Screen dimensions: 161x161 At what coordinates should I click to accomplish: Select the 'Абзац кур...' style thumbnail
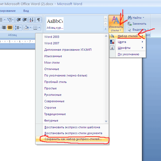click(55, 24)
